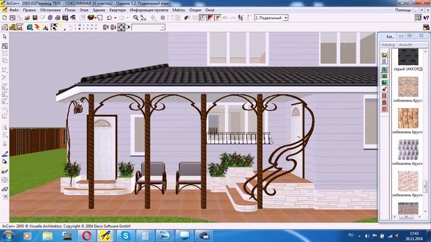Click the orange lightning raytrace icon
This screenshot has height=242, width=431.
click(38, 27)
